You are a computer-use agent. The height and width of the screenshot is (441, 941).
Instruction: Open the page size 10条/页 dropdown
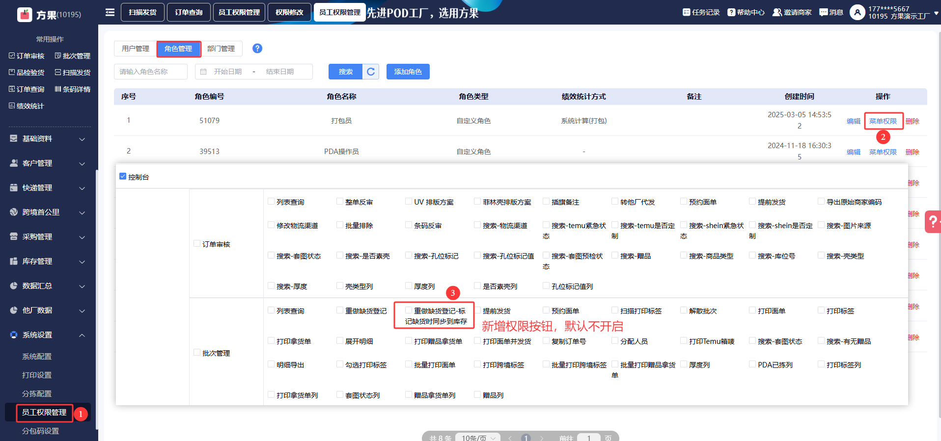478,438
